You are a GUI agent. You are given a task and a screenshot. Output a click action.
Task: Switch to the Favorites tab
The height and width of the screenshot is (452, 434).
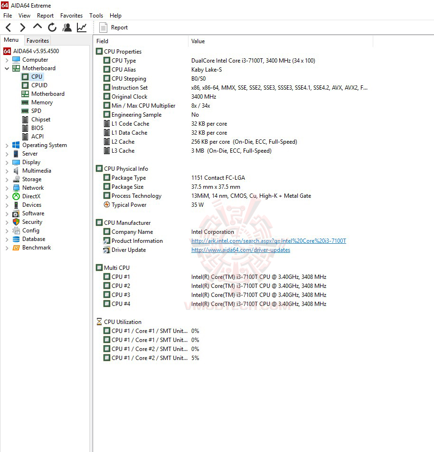click(37, 40)
